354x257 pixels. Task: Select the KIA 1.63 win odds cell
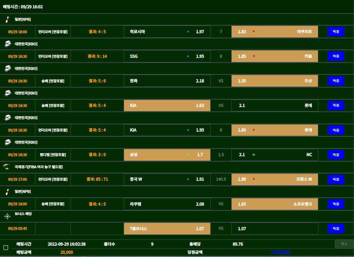167,106
